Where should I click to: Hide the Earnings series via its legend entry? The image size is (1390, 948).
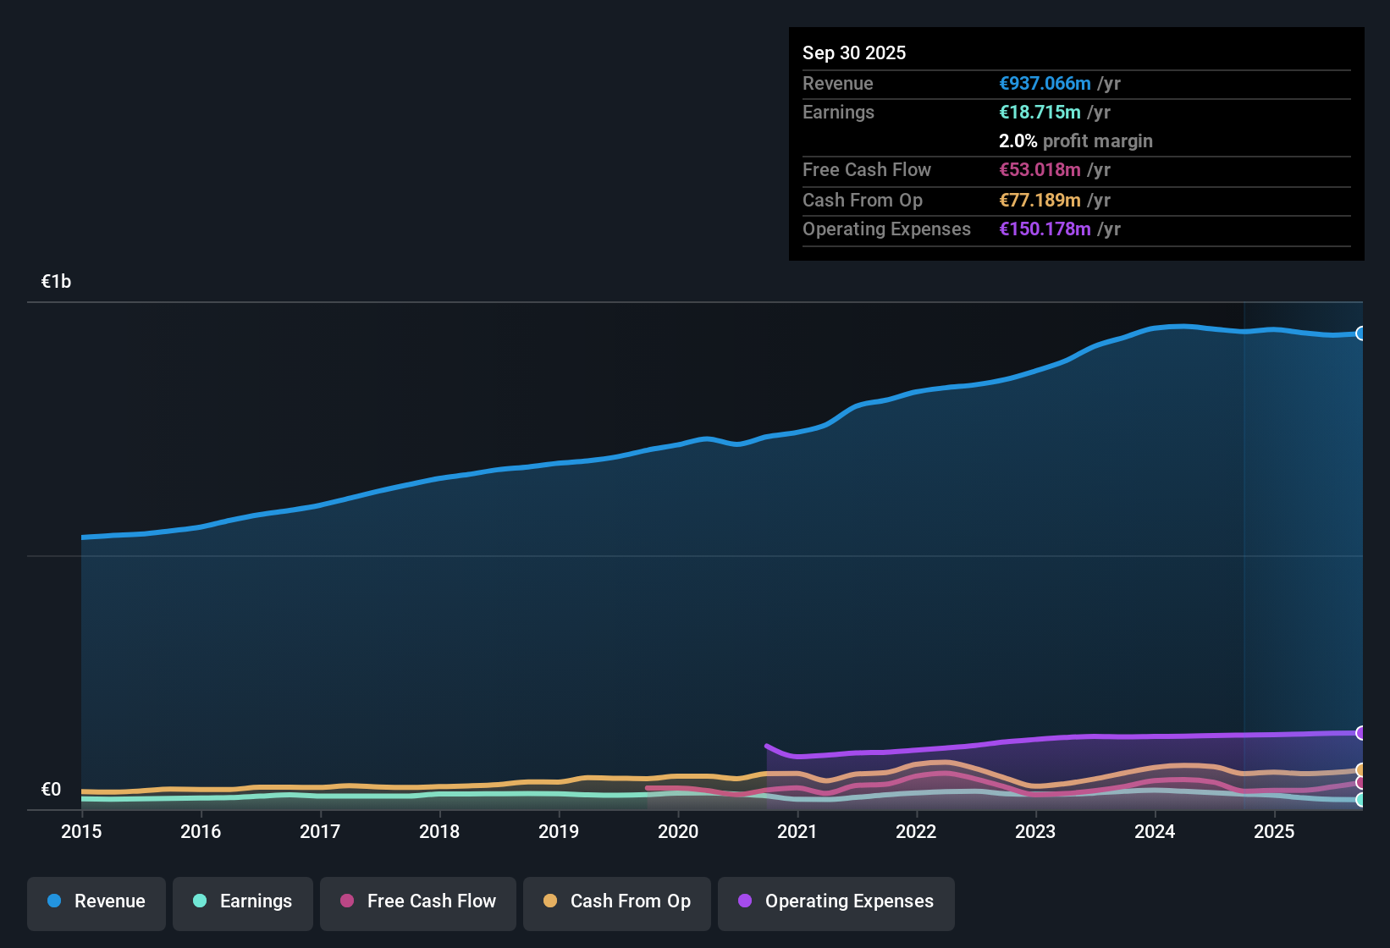(243, 901)
